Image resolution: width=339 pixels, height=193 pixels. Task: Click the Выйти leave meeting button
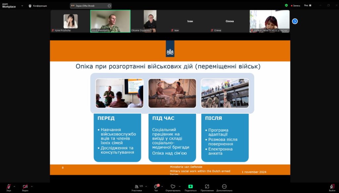[332, 187]
